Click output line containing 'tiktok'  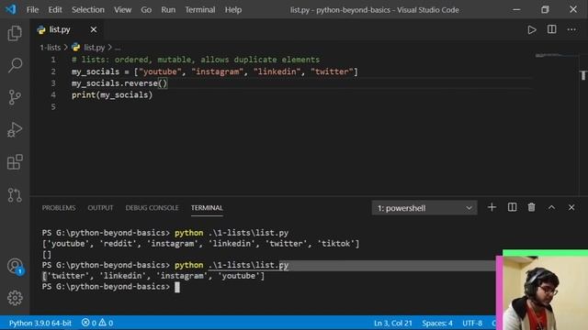click(200, 244)
